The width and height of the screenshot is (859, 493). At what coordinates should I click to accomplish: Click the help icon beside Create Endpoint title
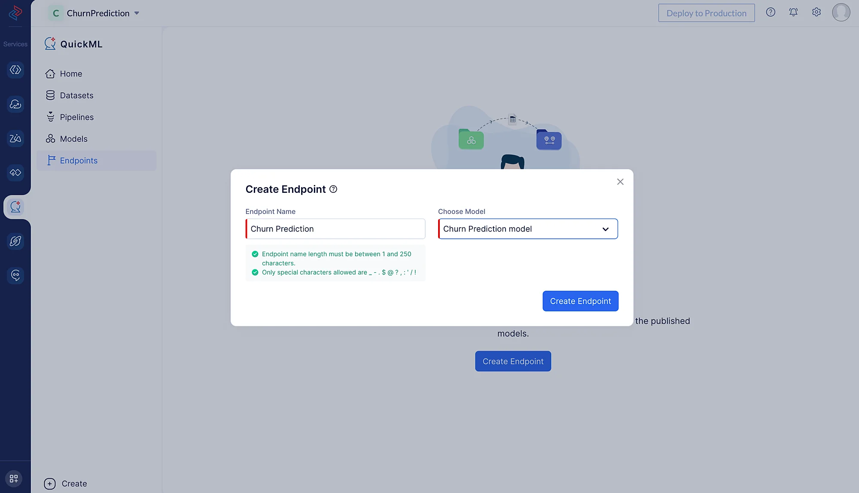point(333,189)
